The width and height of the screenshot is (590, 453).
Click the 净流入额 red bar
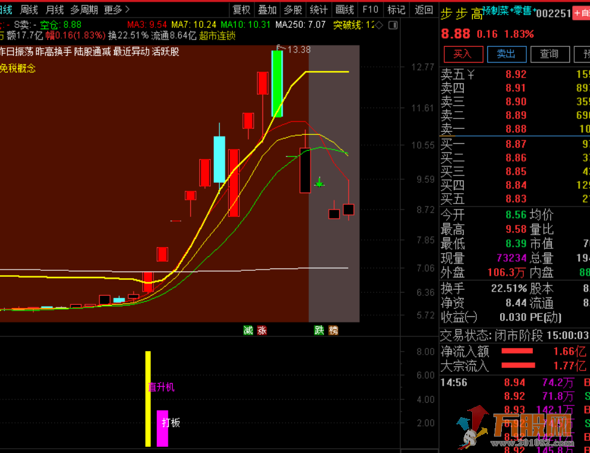pos(517,351)
